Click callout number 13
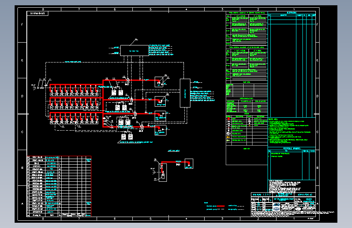This screenshot has height=228, width=352. (x=114, y=79)
